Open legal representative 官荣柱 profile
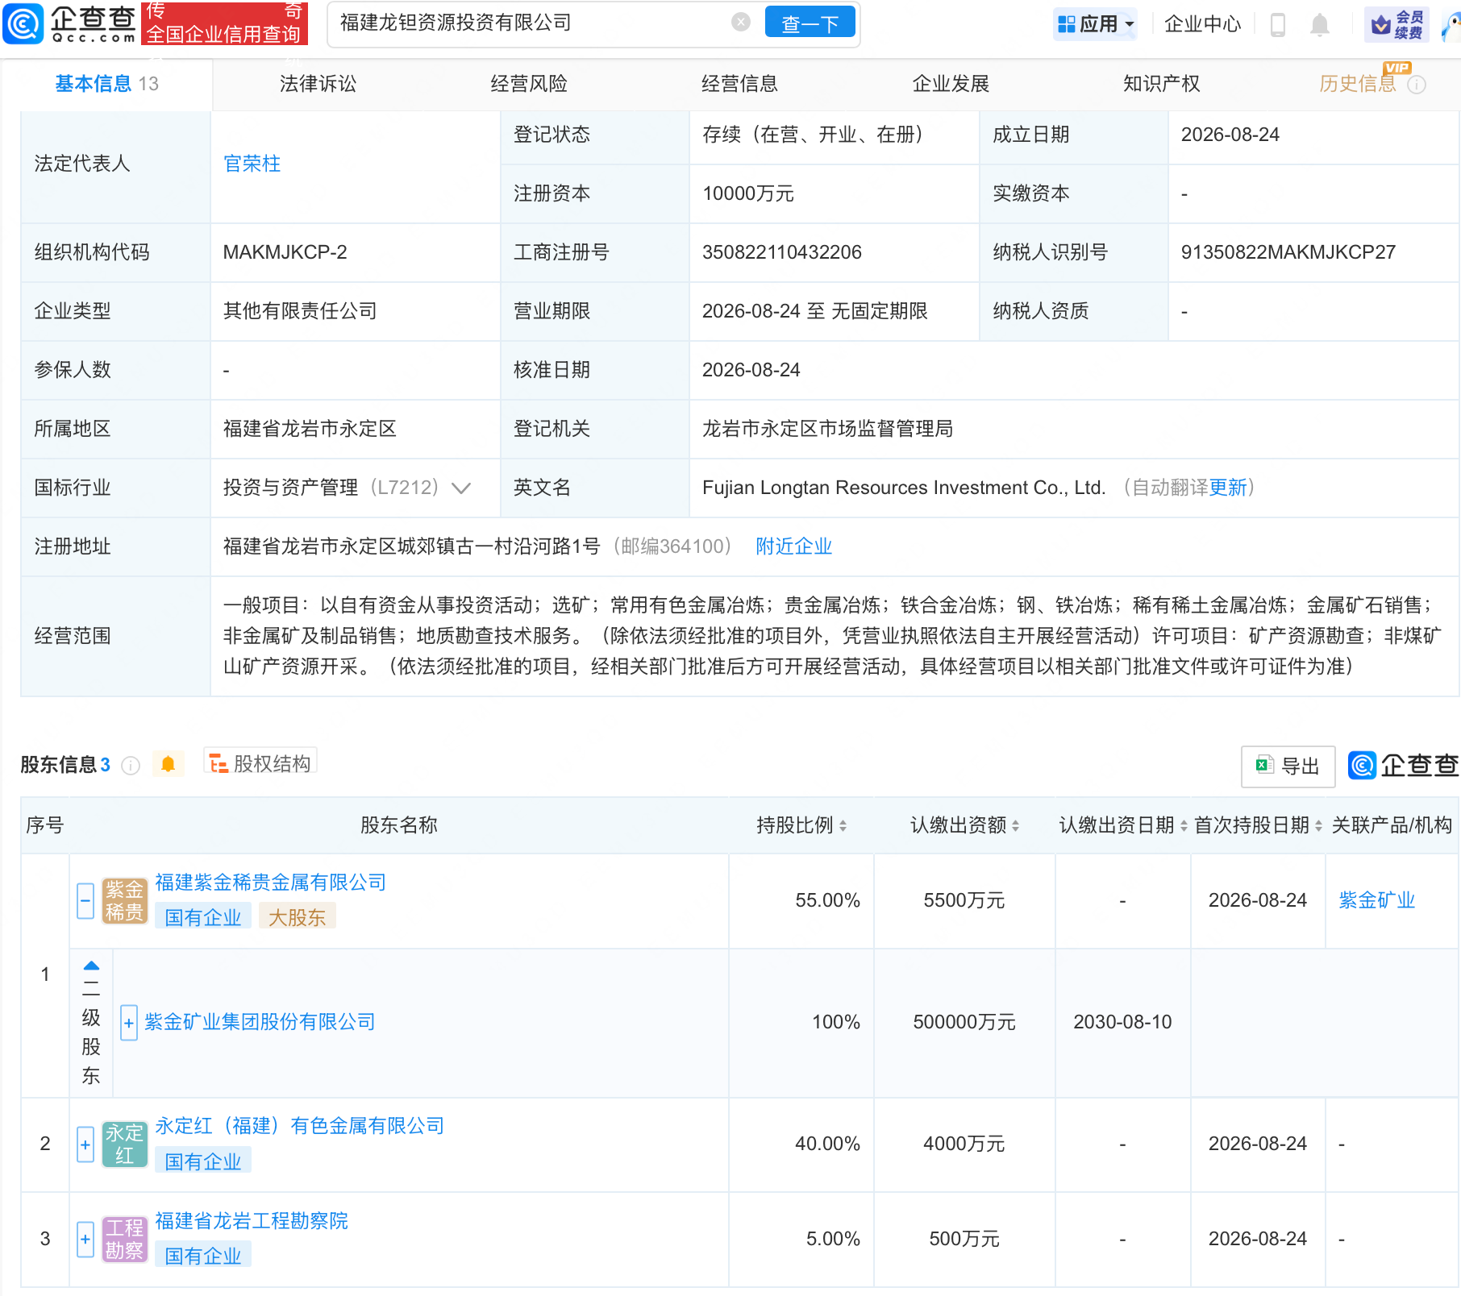Screen dimensions: 1461x1296 (252, 164)
